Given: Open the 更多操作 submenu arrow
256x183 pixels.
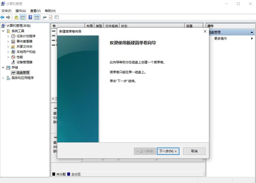Looking at the screenshot, I should pyautogui.click(x=252, y=38).
